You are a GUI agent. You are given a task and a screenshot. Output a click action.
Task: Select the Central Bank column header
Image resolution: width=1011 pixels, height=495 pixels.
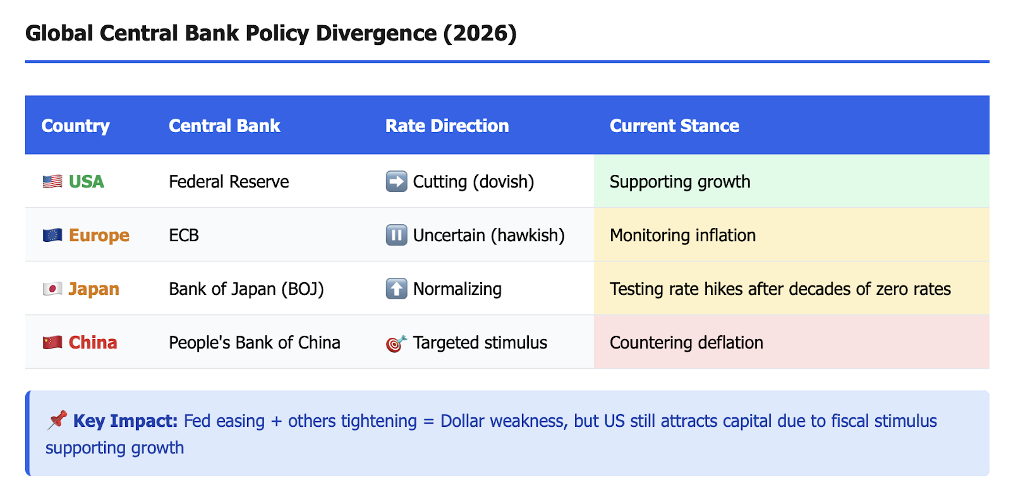tap(224, 126)
